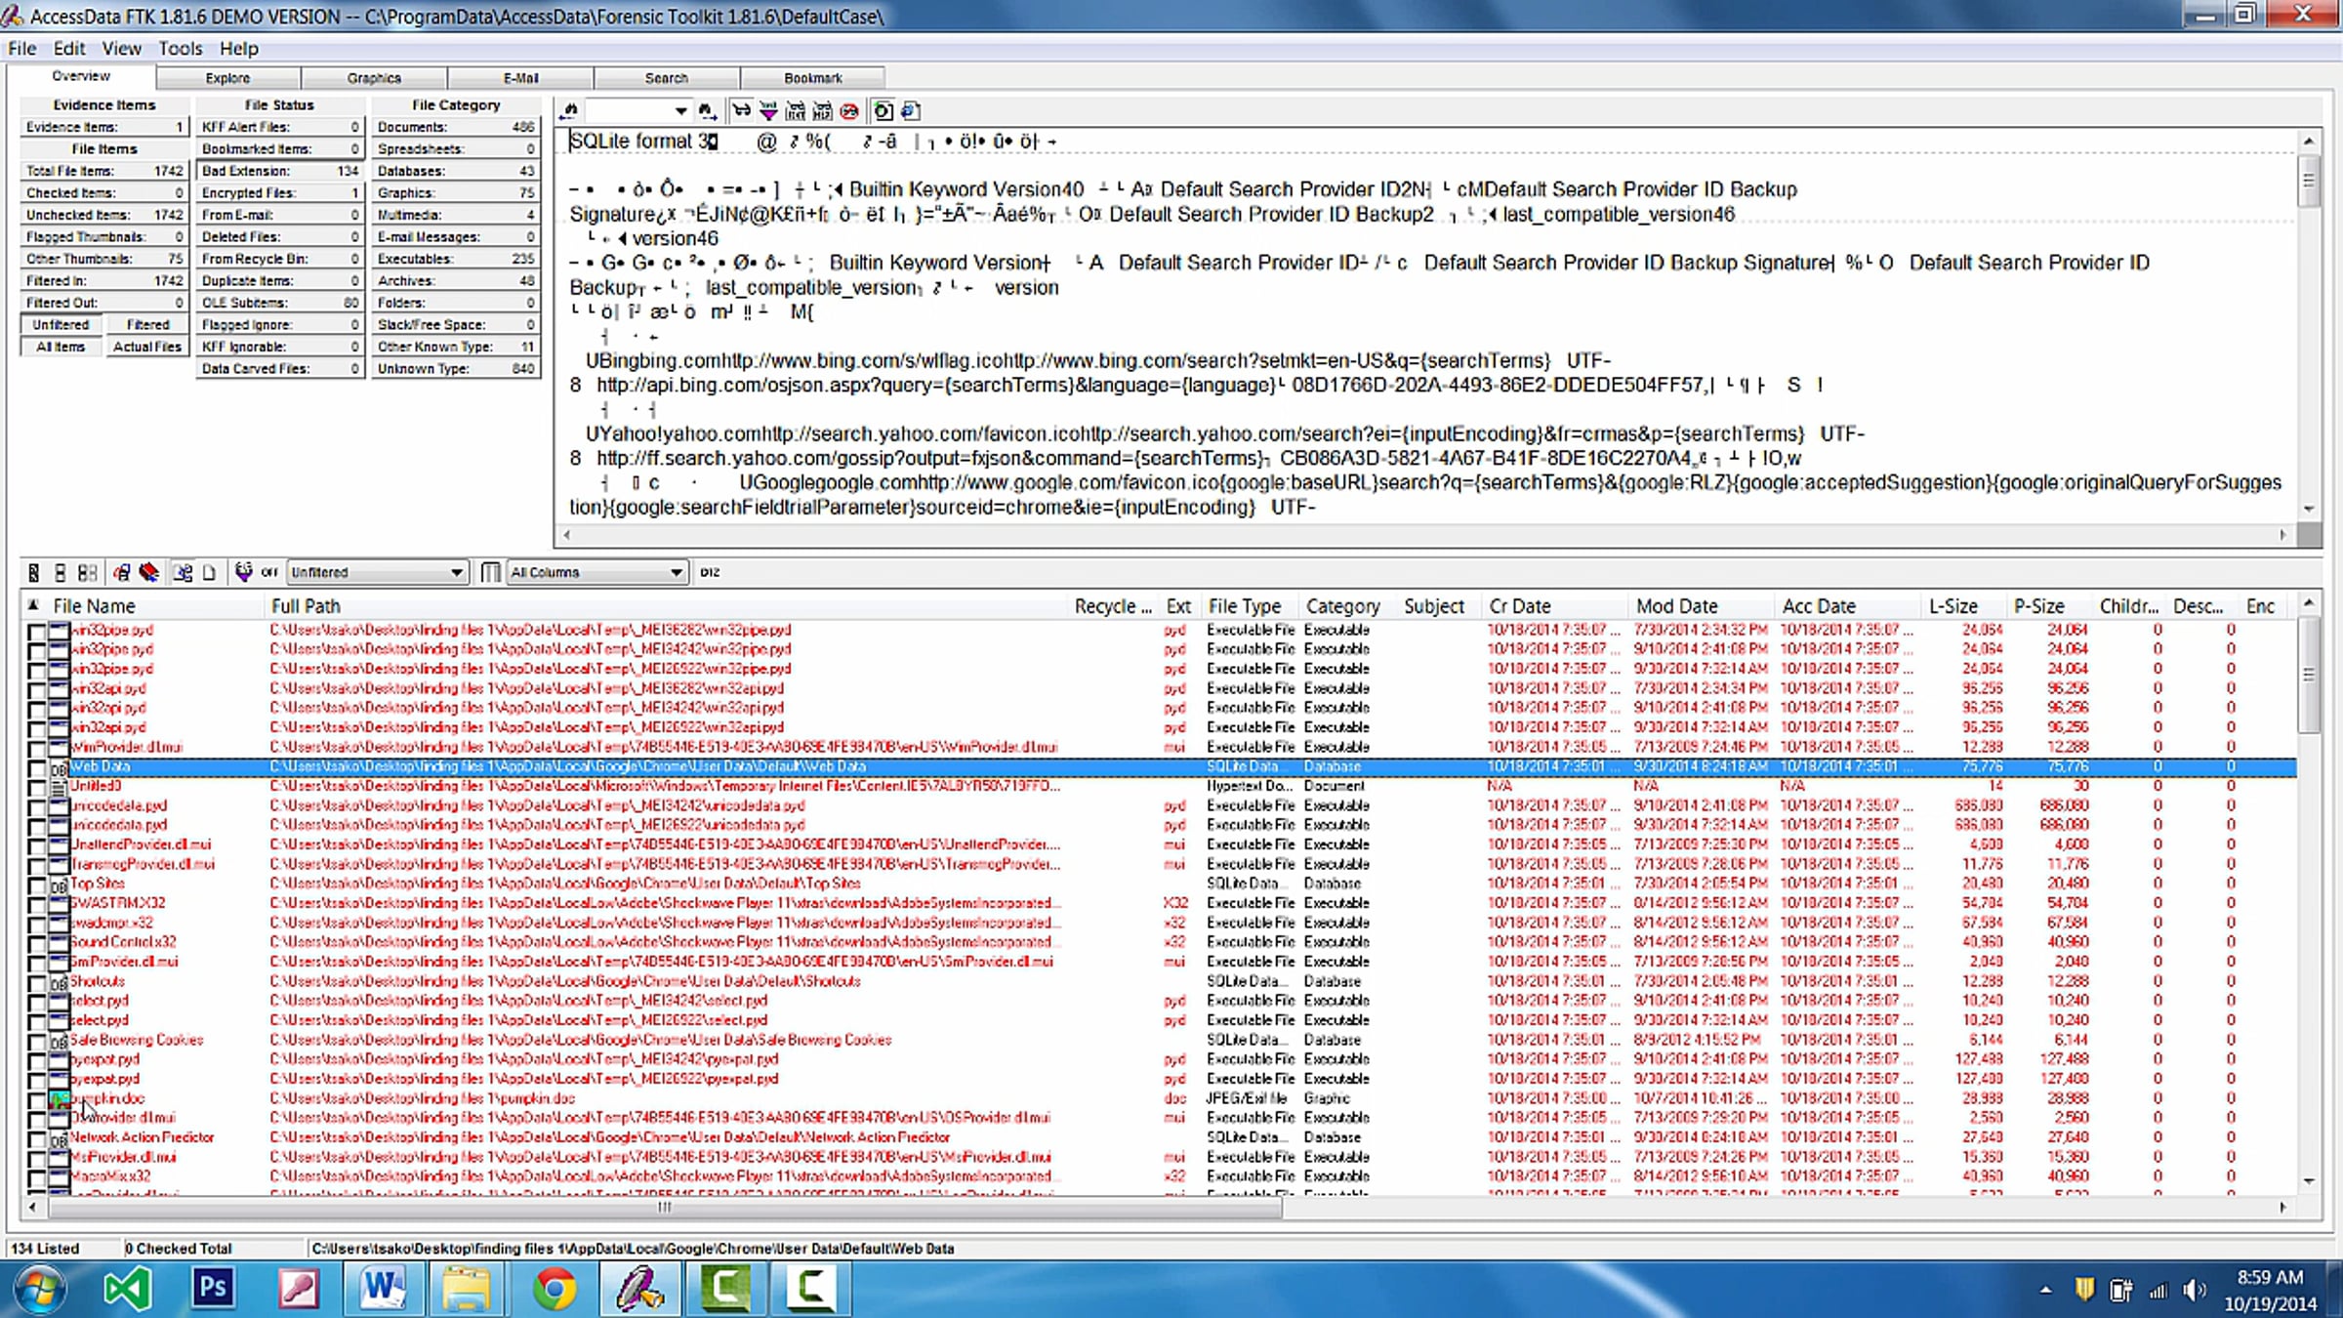Viewport: 2343px width, 1318px height.
Task: Show hidden system tray icons
Action: click(x=2045, y=1291)
